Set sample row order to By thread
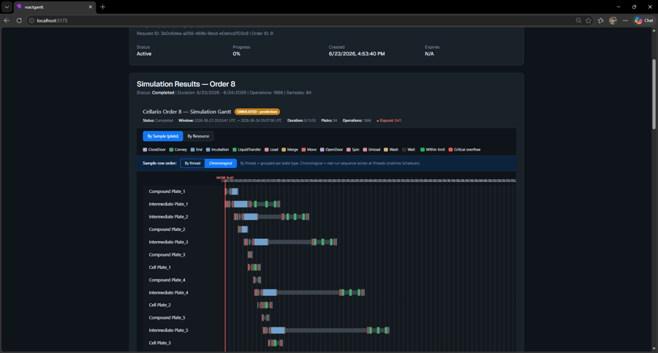The height and width of the screenshot is (353, 658). coord(192,163)
